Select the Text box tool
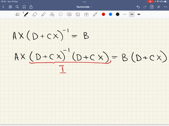 tap(86, 14)
